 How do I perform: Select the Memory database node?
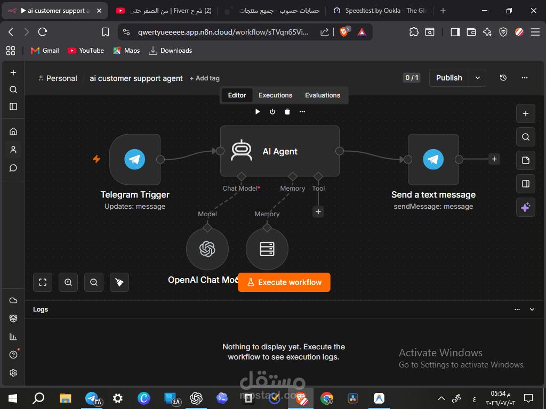click(x=267, y=249)
